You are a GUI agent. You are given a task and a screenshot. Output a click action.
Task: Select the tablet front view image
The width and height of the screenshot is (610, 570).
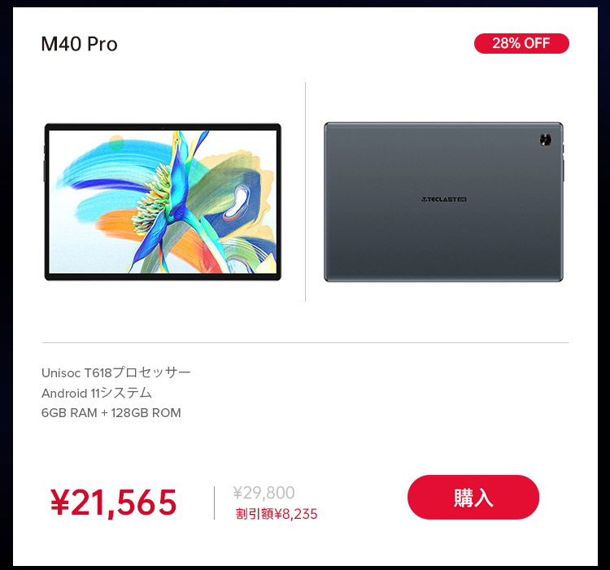click(x=163, y=202)
